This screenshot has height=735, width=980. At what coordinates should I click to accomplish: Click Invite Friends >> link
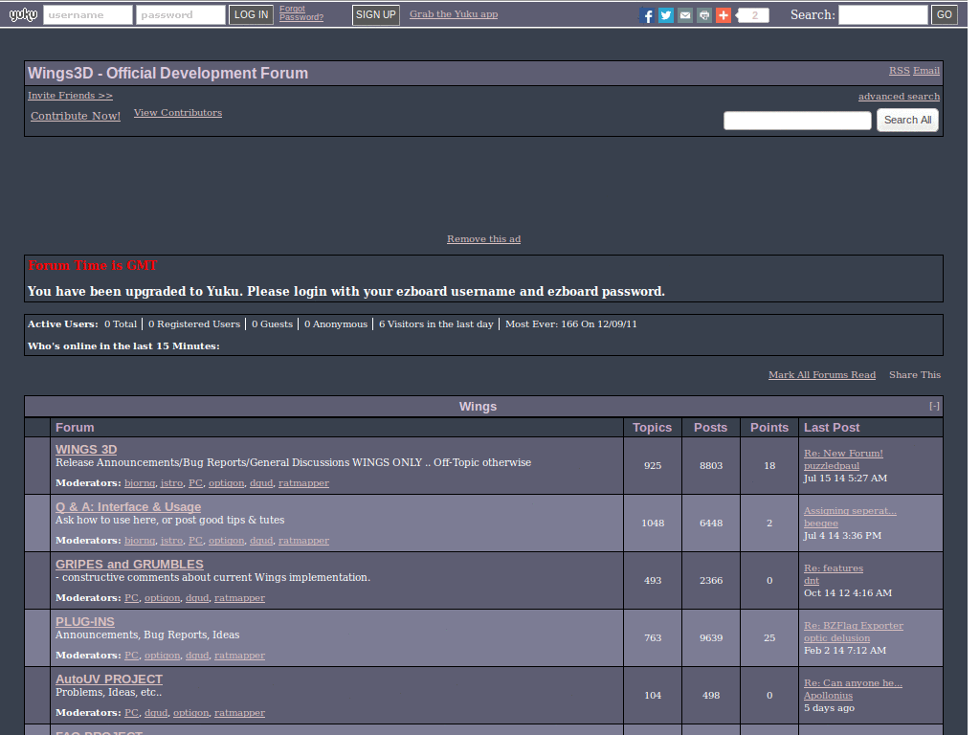(x=70, y=96)
